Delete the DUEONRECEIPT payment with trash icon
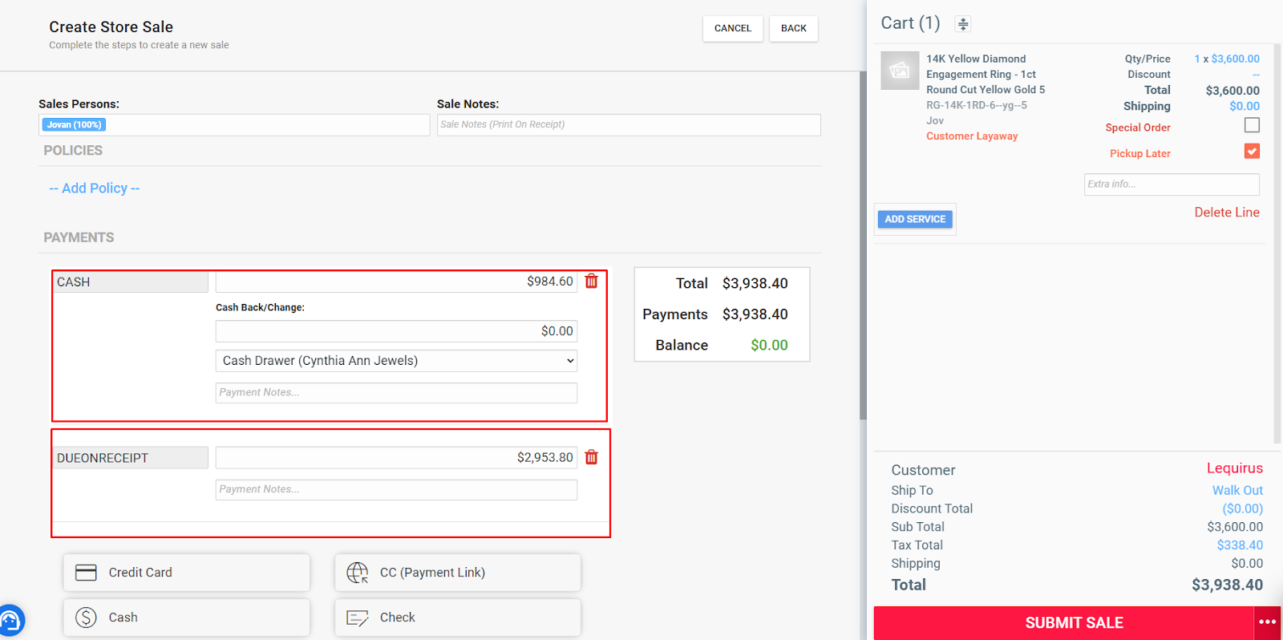This screenshot has height=640, width=1283. 592,457
